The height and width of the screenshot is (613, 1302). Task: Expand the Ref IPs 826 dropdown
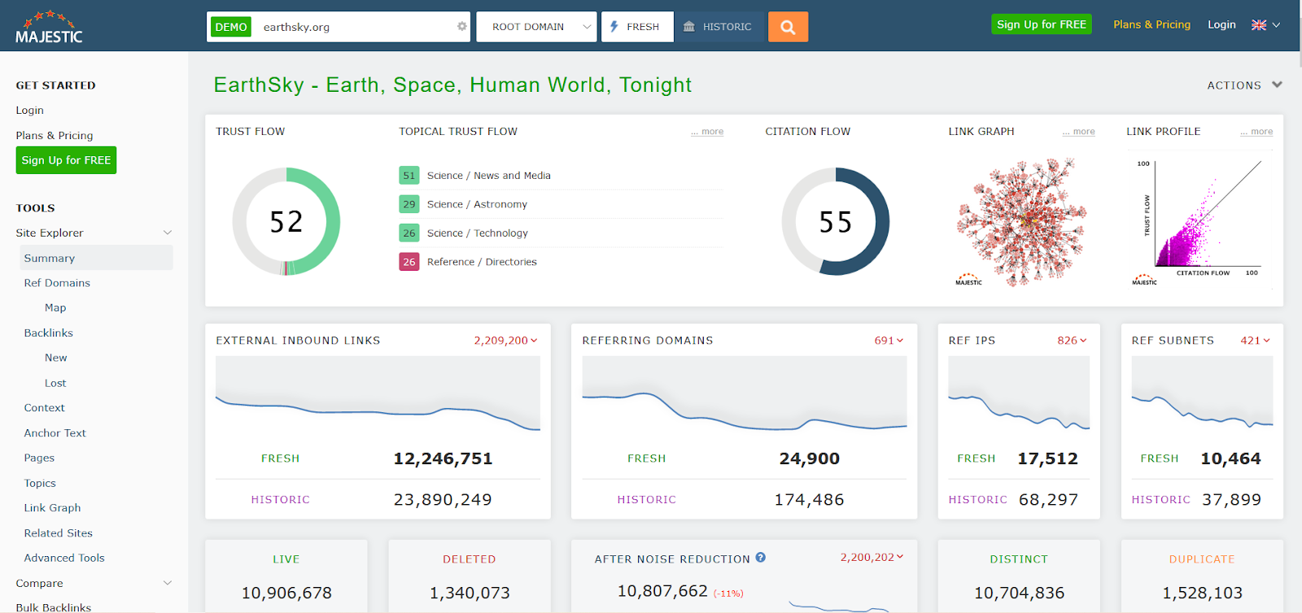click(1073, 341)
